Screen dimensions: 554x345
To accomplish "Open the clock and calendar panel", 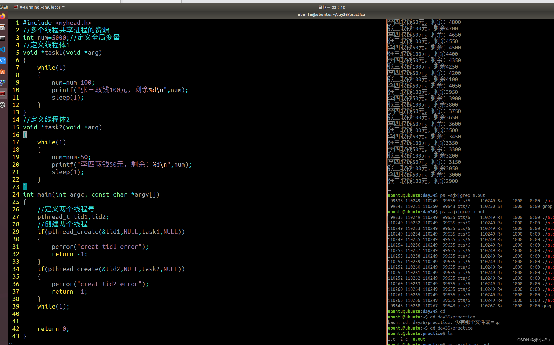I will tap(331, 7).
